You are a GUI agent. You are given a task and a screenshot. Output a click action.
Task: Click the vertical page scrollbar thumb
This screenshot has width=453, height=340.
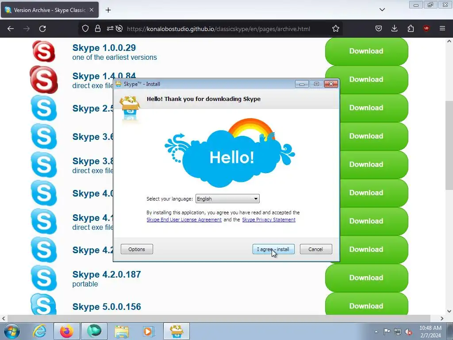(x=449, y=145)
